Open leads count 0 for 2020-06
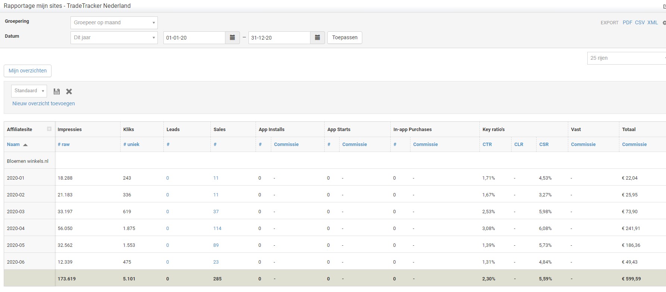The height and width of the screenshot is (292, 666). tap(168, 262)
